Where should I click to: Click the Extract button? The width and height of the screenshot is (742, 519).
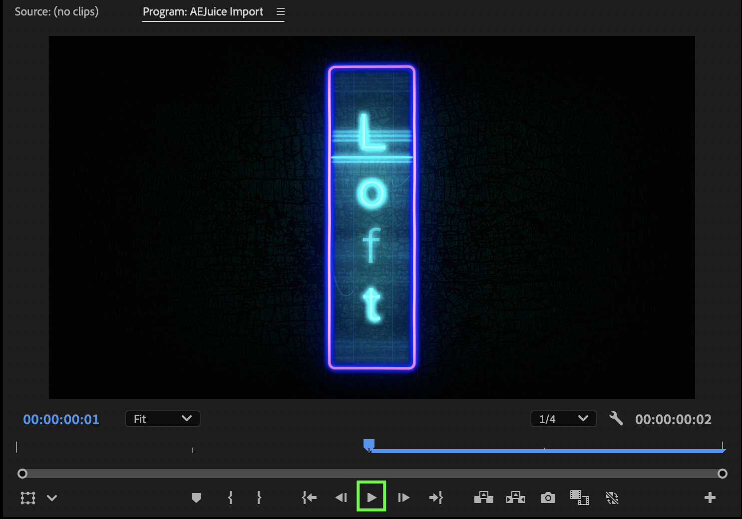tap(516, 498)
